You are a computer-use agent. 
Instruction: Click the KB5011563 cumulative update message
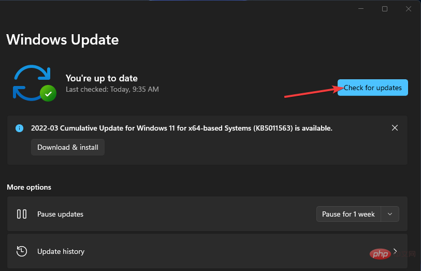pos(181,128)
